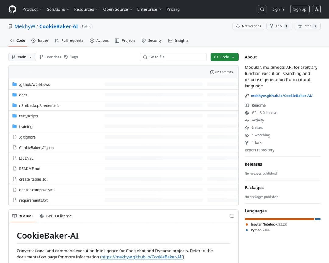Expand the Open Source menu

[118, 9]
